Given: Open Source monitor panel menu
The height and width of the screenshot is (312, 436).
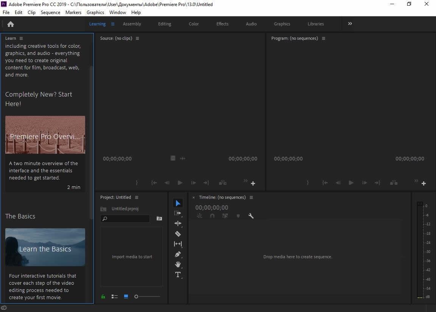Looking at the screenshot, I should pos(137,38).
